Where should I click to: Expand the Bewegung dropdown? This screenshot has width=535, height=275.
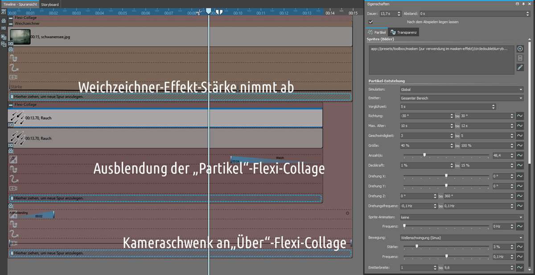(461, 238)
